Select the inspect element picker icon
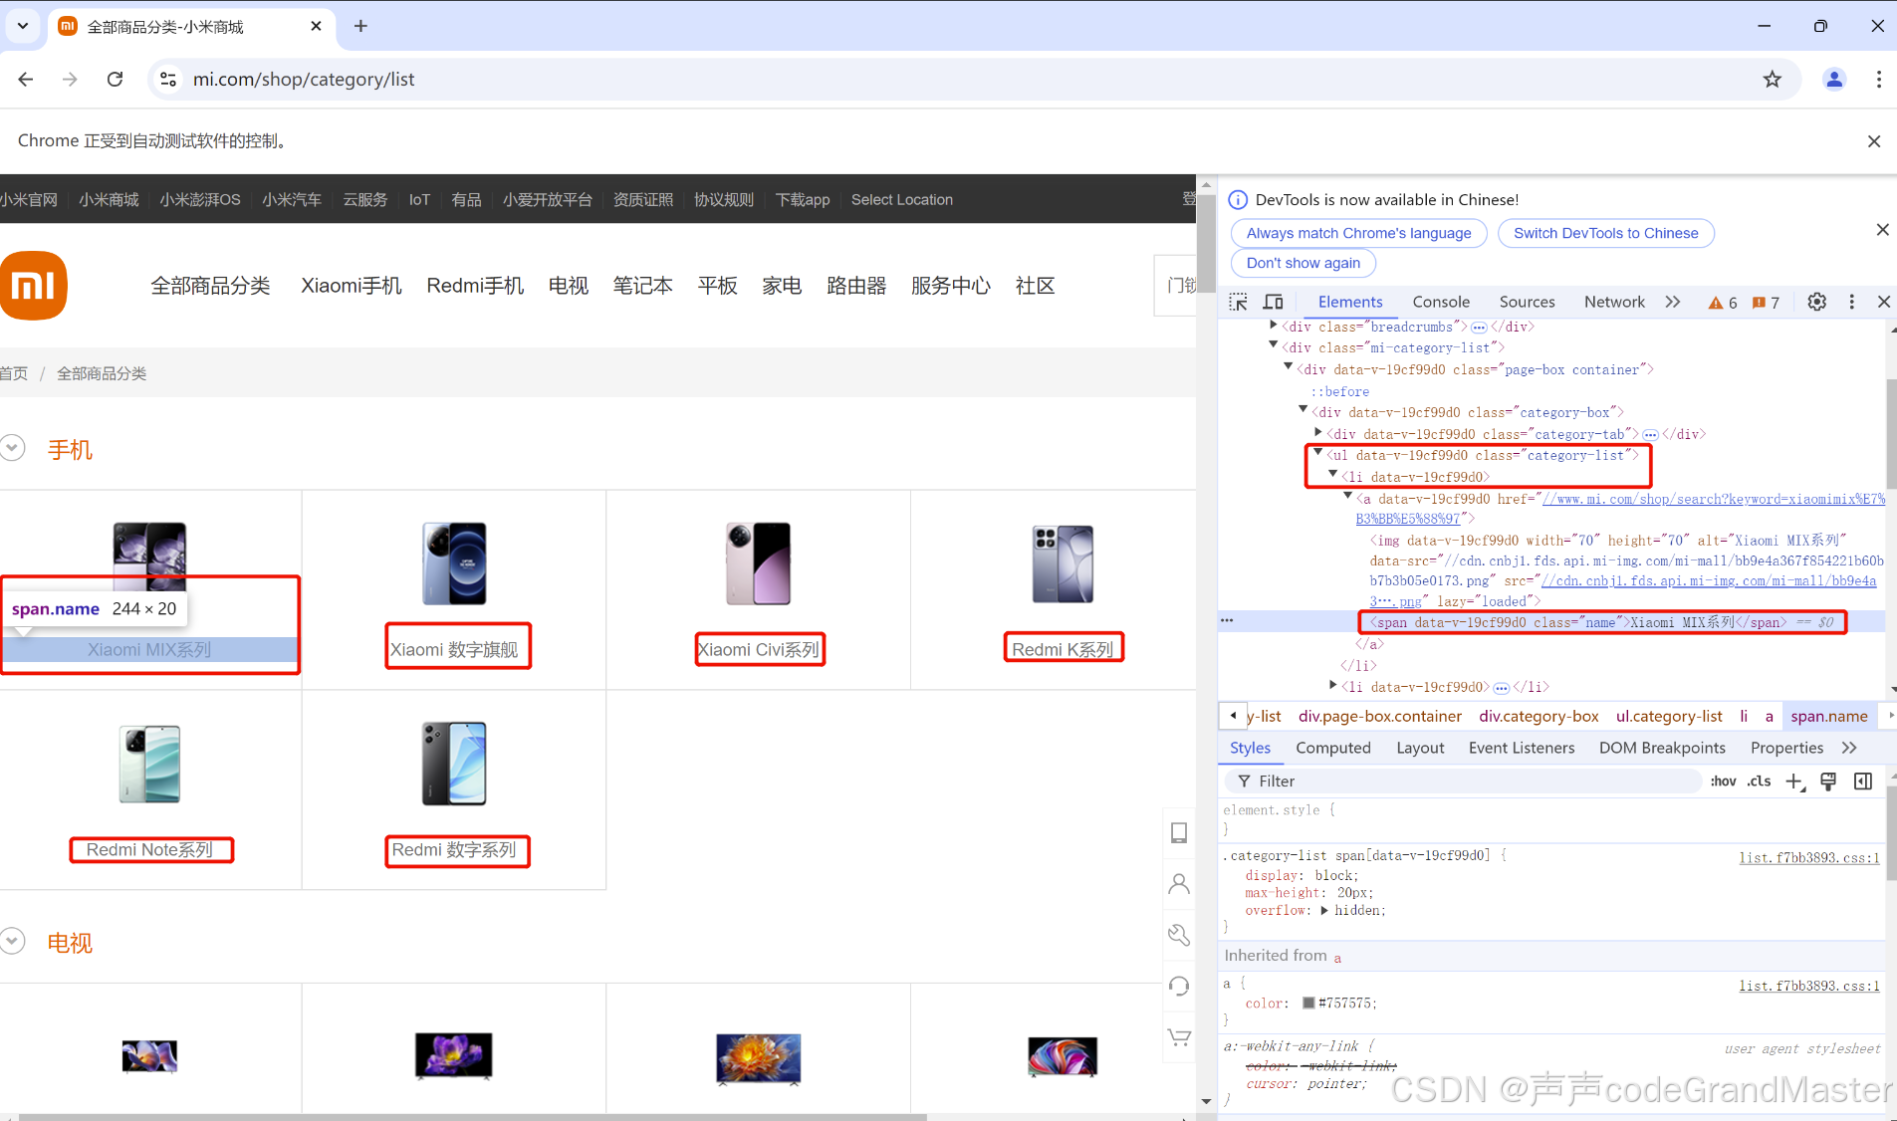The height and width of the screenshot is (1121, 1897). (x=1238, y=302)
